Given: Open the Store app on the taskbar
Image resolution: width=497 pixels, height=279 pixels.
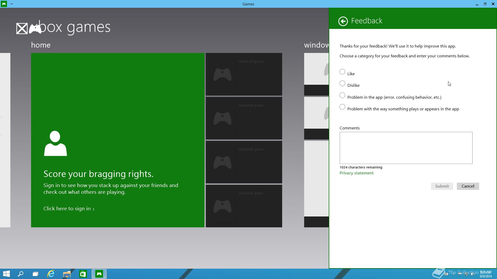Looking at the screenshot, I should coord(83,274).
